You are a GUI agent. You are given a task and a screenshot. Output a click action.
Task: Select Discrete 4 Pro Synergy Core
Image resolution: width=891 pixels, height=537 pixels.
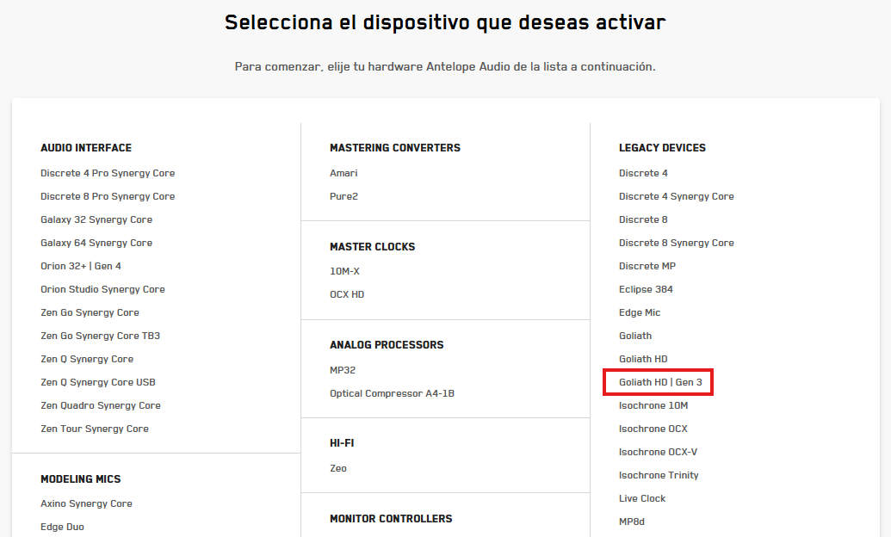[x=108, y=173]
